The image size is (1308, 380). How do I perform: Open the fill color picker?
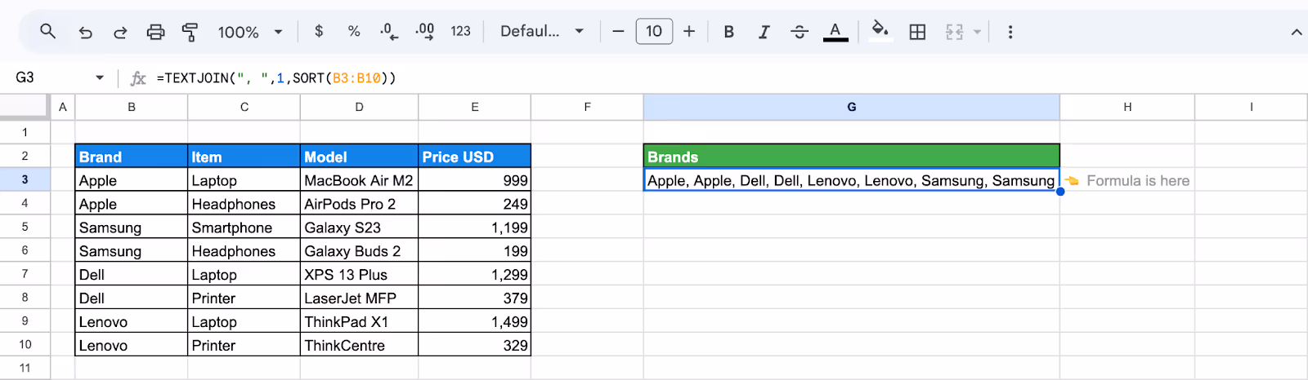[x=880, y=31]
